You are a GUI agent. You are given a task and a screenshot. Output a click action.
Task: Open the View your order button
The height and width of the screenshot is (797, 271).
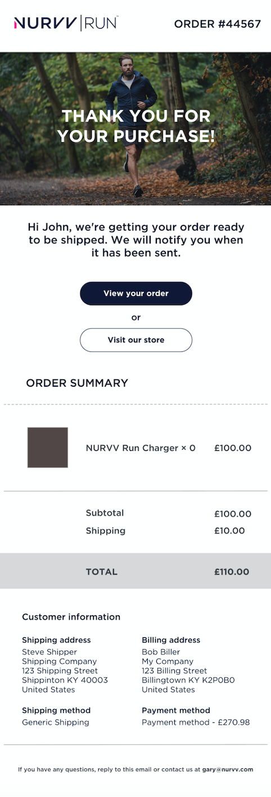(136, 293)
